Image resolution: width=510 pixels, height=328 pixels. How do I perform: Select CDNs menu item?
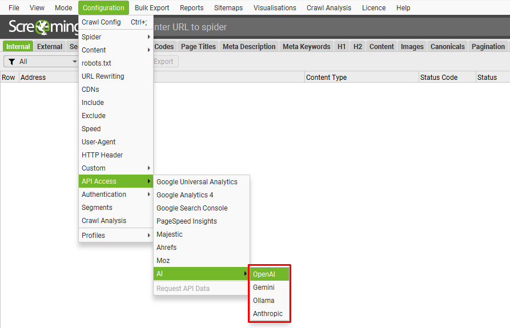[116, 90]
